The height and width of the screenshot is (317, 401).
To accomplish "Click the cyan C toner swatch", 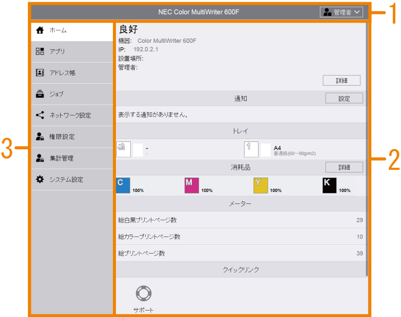I will click(x=123, y=186).
